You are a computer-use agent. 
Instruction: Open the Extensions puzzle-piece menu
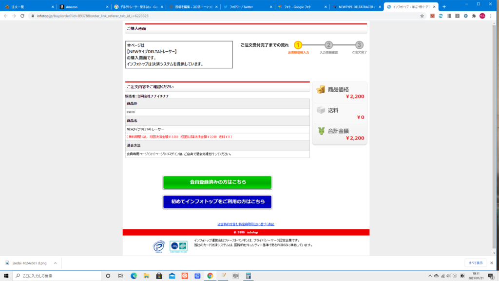(474, 16)
